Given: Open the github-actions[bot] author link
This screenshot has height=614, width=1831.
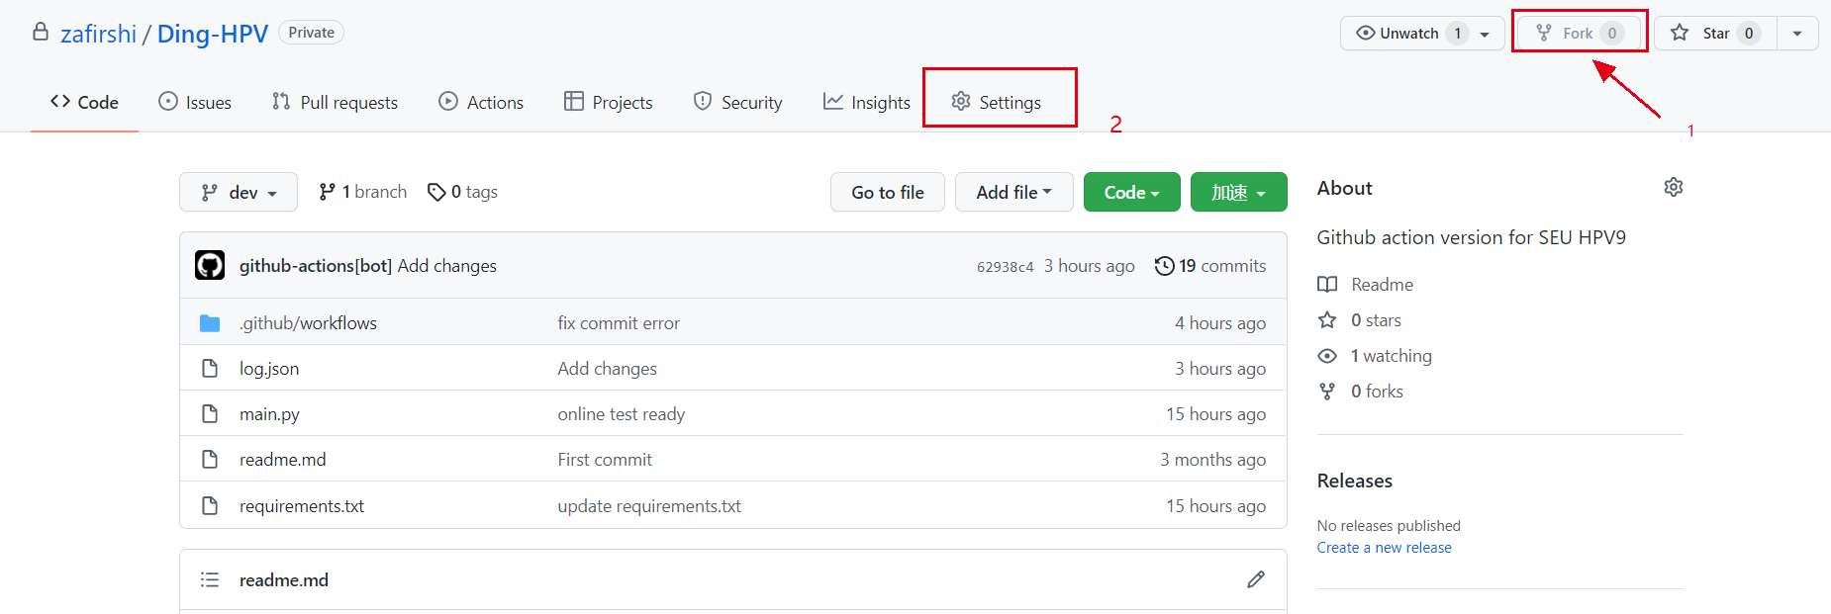Looking at the screenshot, I should 316,266.
